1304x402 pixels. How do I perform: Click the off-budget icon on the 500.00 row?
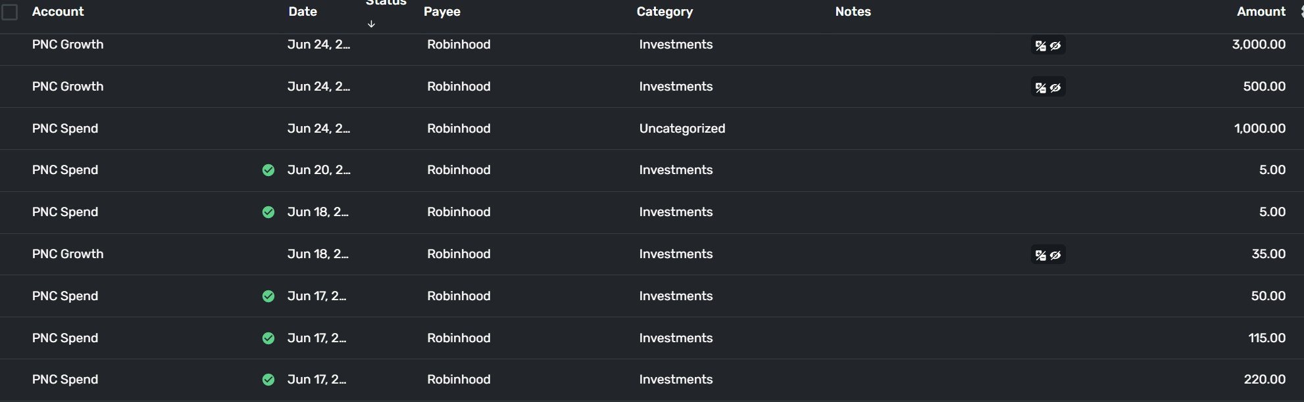(1040, 87)
